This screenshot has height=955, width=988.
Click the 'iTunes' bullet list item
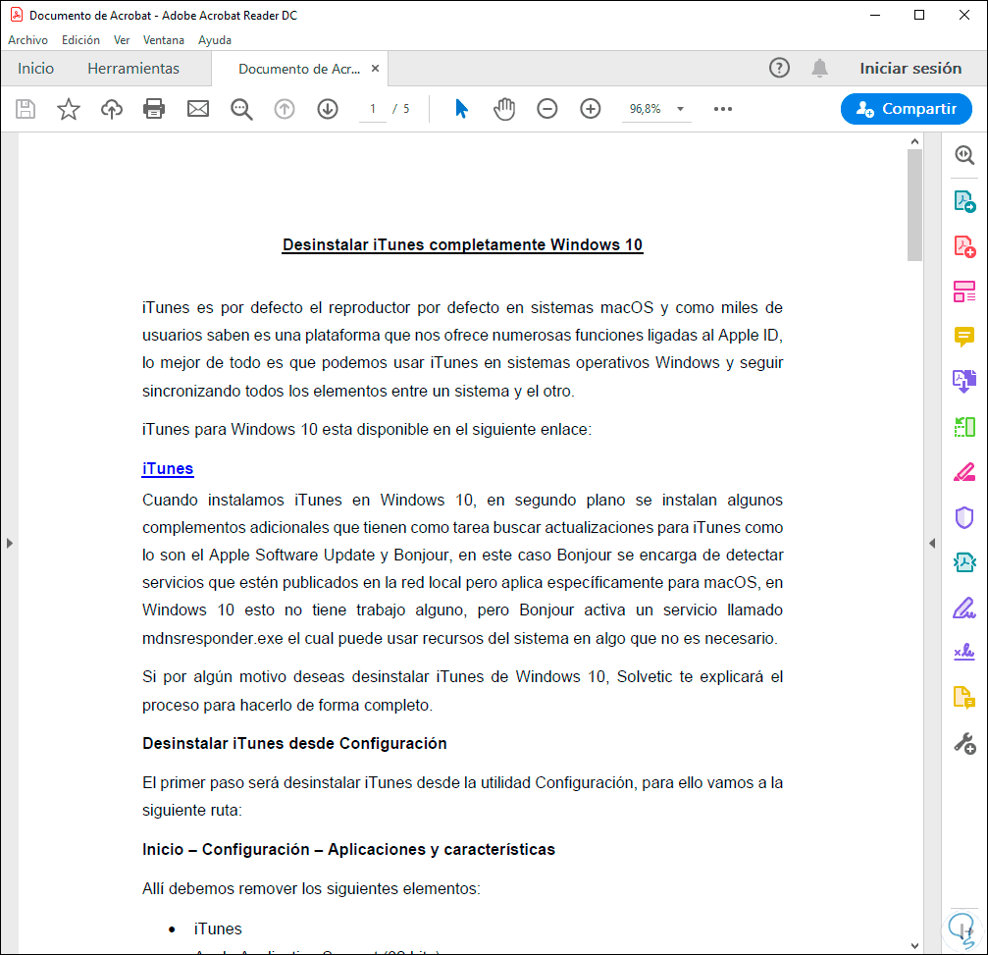click(x=218, y=928)
